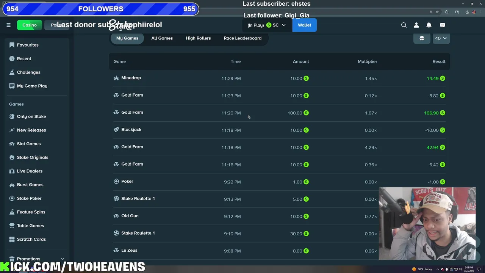485x273 pixels.
Task: Click the Amount column header
Action: tap(301, 61)
